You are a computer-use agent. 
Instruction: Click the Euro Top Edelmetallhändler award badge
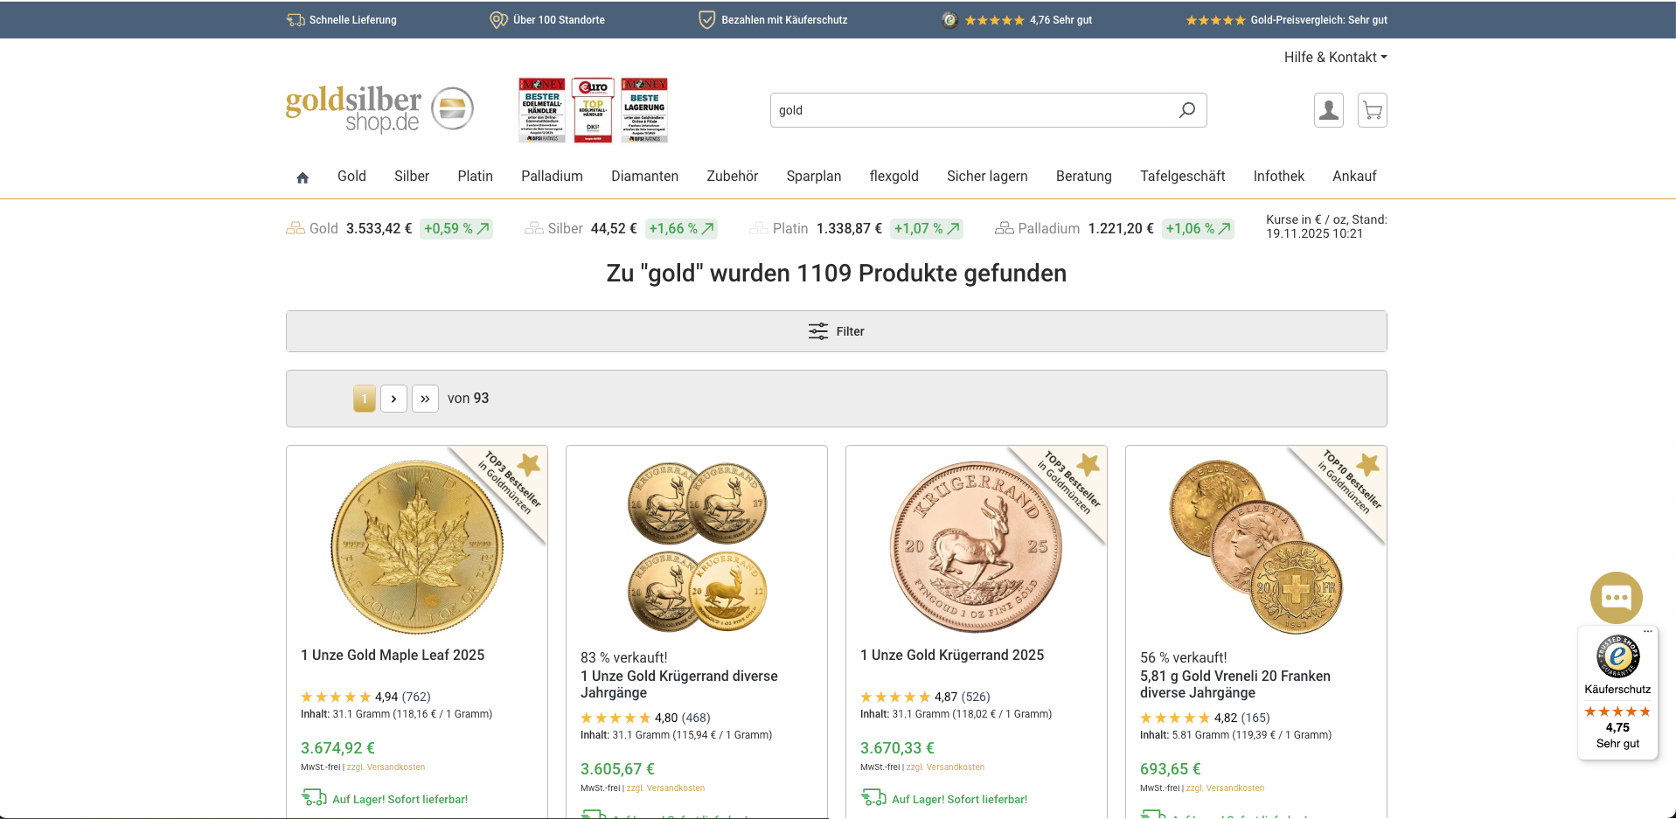tap(593, 110)
